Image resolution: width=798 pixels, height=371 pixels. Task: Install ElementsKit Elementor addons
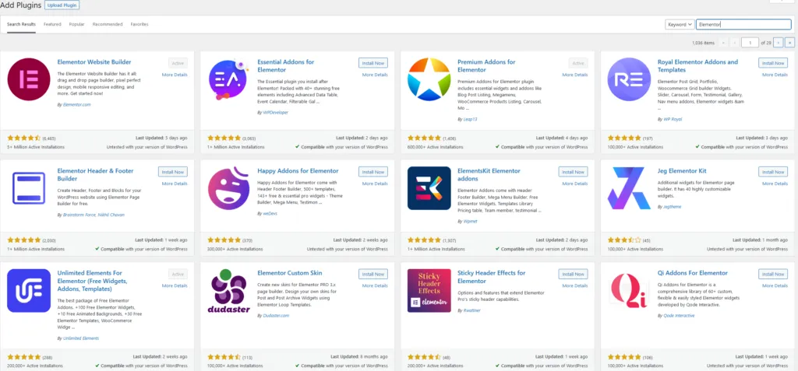[573, 172]
